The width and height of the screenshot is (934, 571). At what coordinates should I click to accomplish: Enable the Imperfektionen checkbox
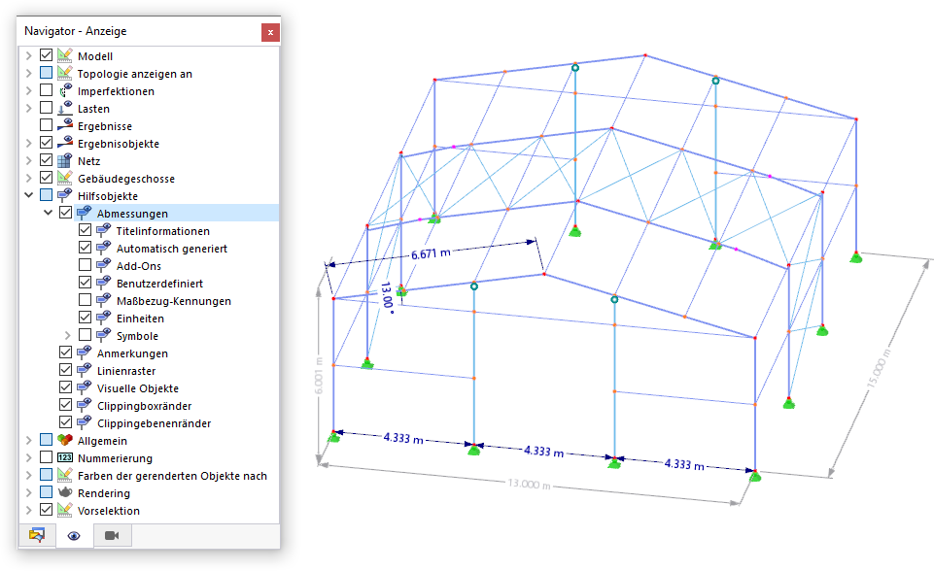[46, 90]
